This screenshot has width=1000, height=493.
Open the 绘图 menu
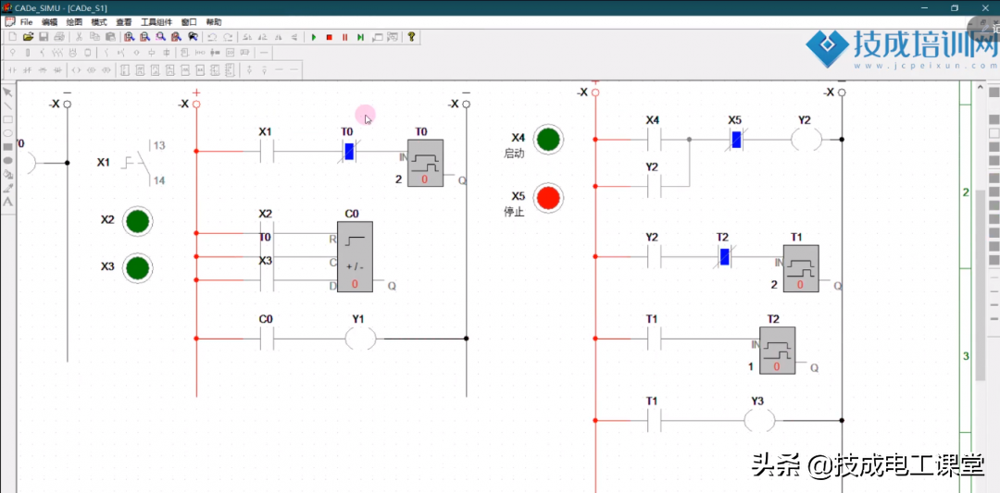coord(74,21)
